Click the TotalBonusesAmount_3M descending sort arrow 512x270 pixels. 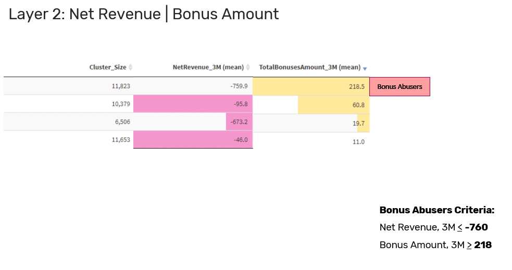[365, 69]
